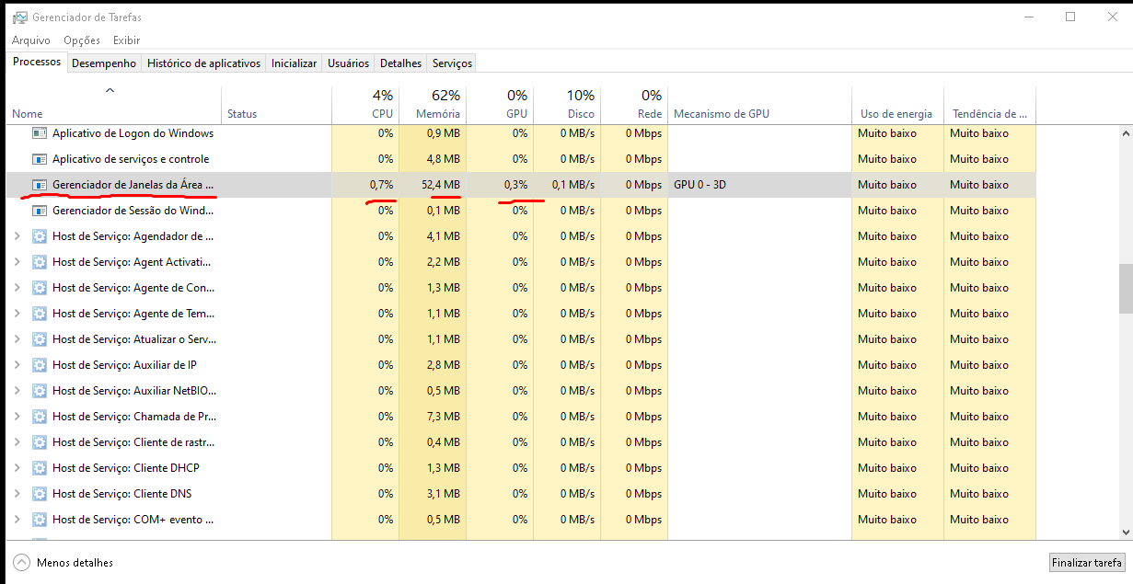The image size is (1133, 584).
Task: Click the vertical scrollbar thumb
Action: [1125, 288]
